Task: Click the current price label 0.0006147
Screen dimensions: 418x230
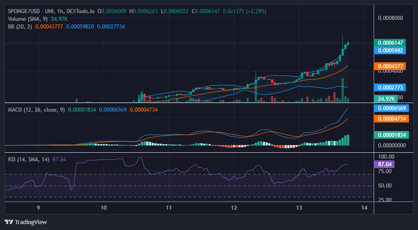Action: click(390, 42)
